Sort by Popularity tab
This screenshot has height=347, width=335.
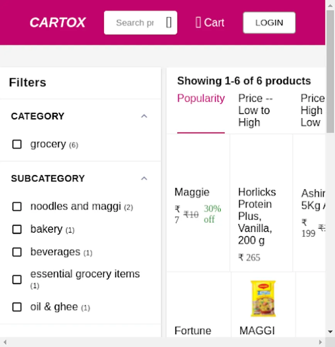pos(201,99)
